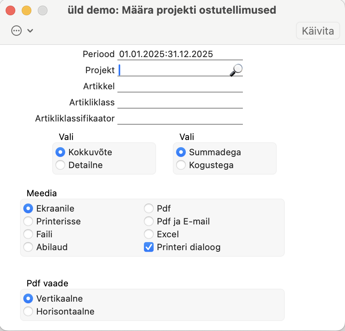The height and width of the screenshot is (331, 345).
Task: Set Pdf vaade to Horisontaalne
Action: (28, 311)
